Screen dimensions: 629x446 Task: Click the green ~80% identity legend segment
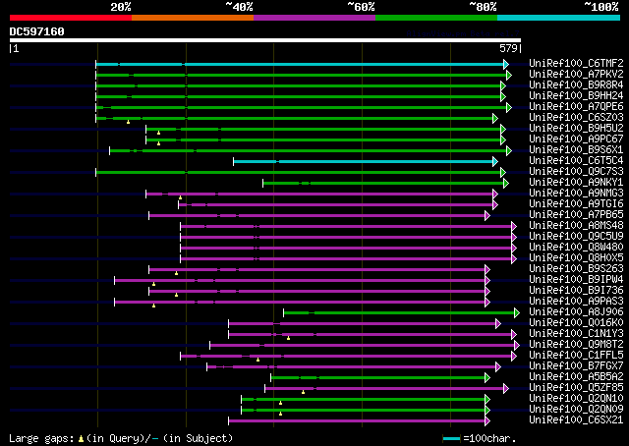click(436, 18)
